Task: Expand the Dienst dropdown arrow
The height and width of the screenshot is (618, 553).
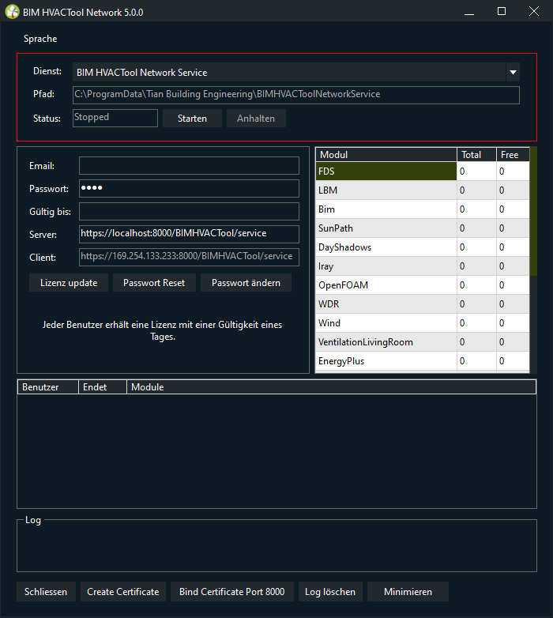Action: 513,72
